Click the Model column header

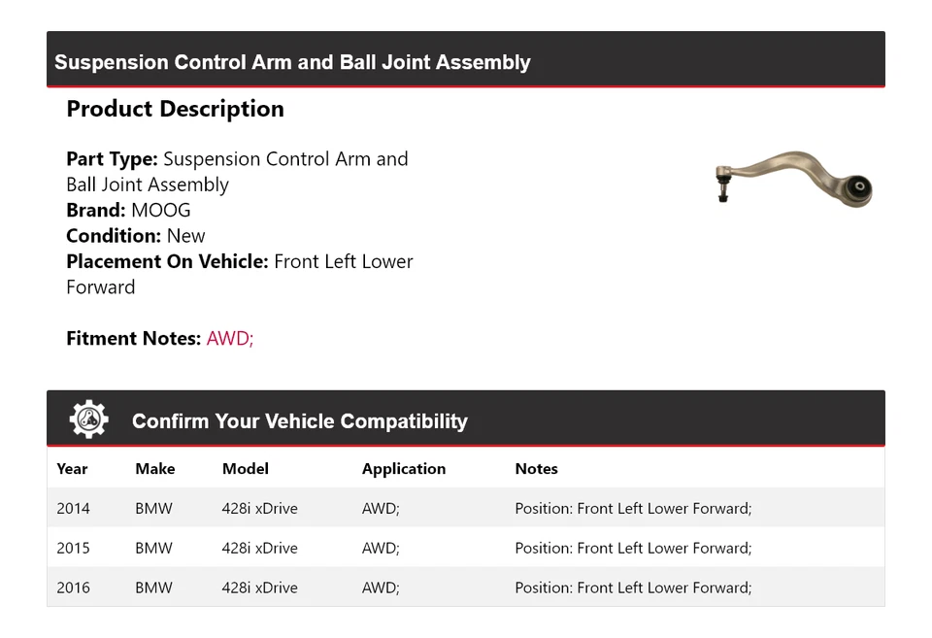246,469
